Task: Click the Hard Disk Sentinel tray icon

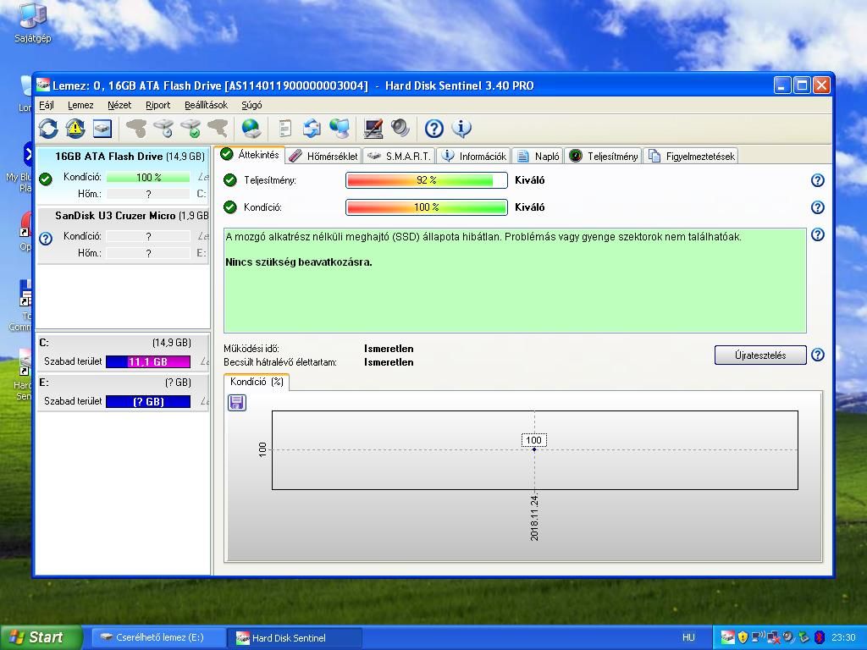Action: coord(728,637)
